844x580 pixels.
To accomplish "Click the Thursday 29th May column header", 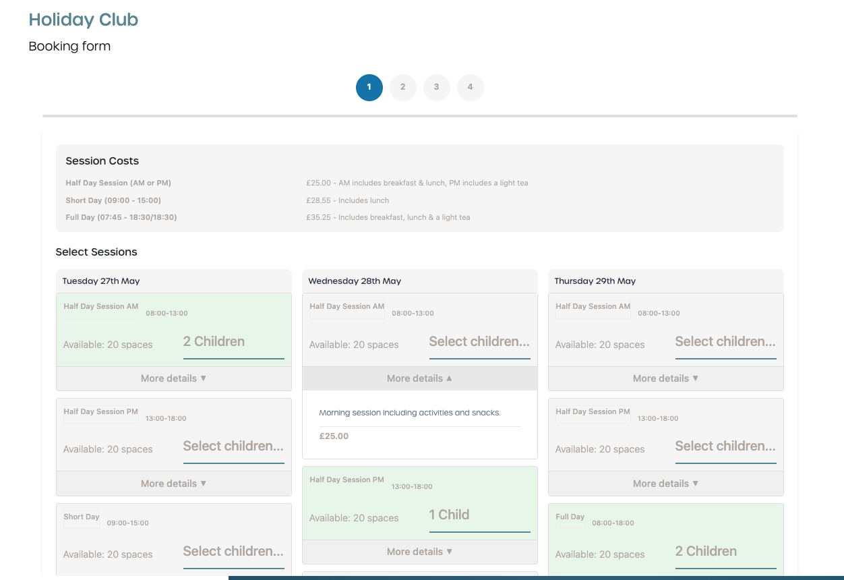I will (666, 281).
